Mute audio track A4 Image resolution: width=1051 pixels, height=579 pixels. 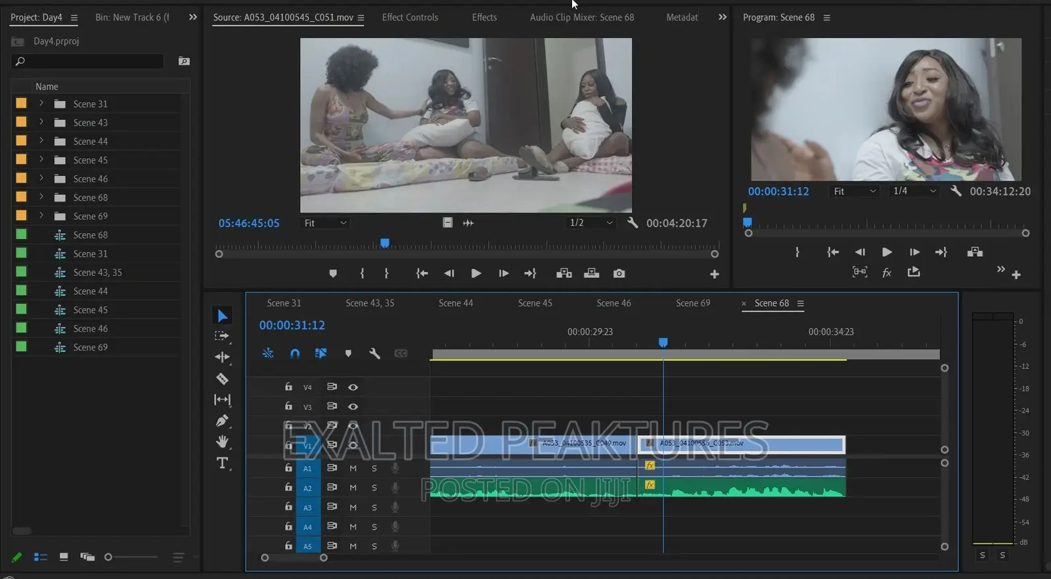[353, 526]
